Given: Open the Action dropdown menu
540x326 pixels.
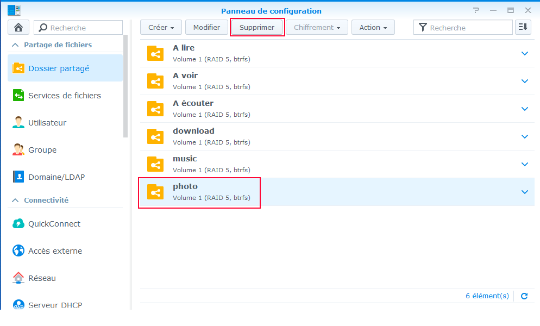Looking at the screenshot, I should pos(373,27).
